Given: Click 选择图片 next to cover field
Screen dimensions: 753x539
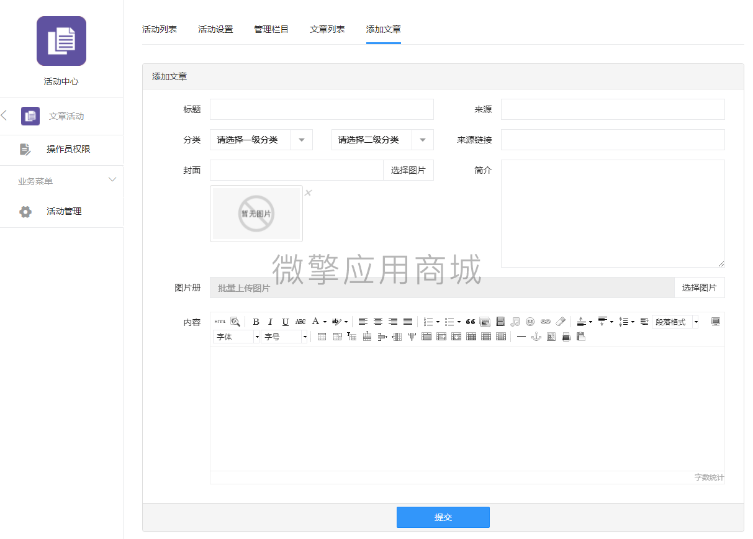Looking at the screenshot, I should coord(408,170).
